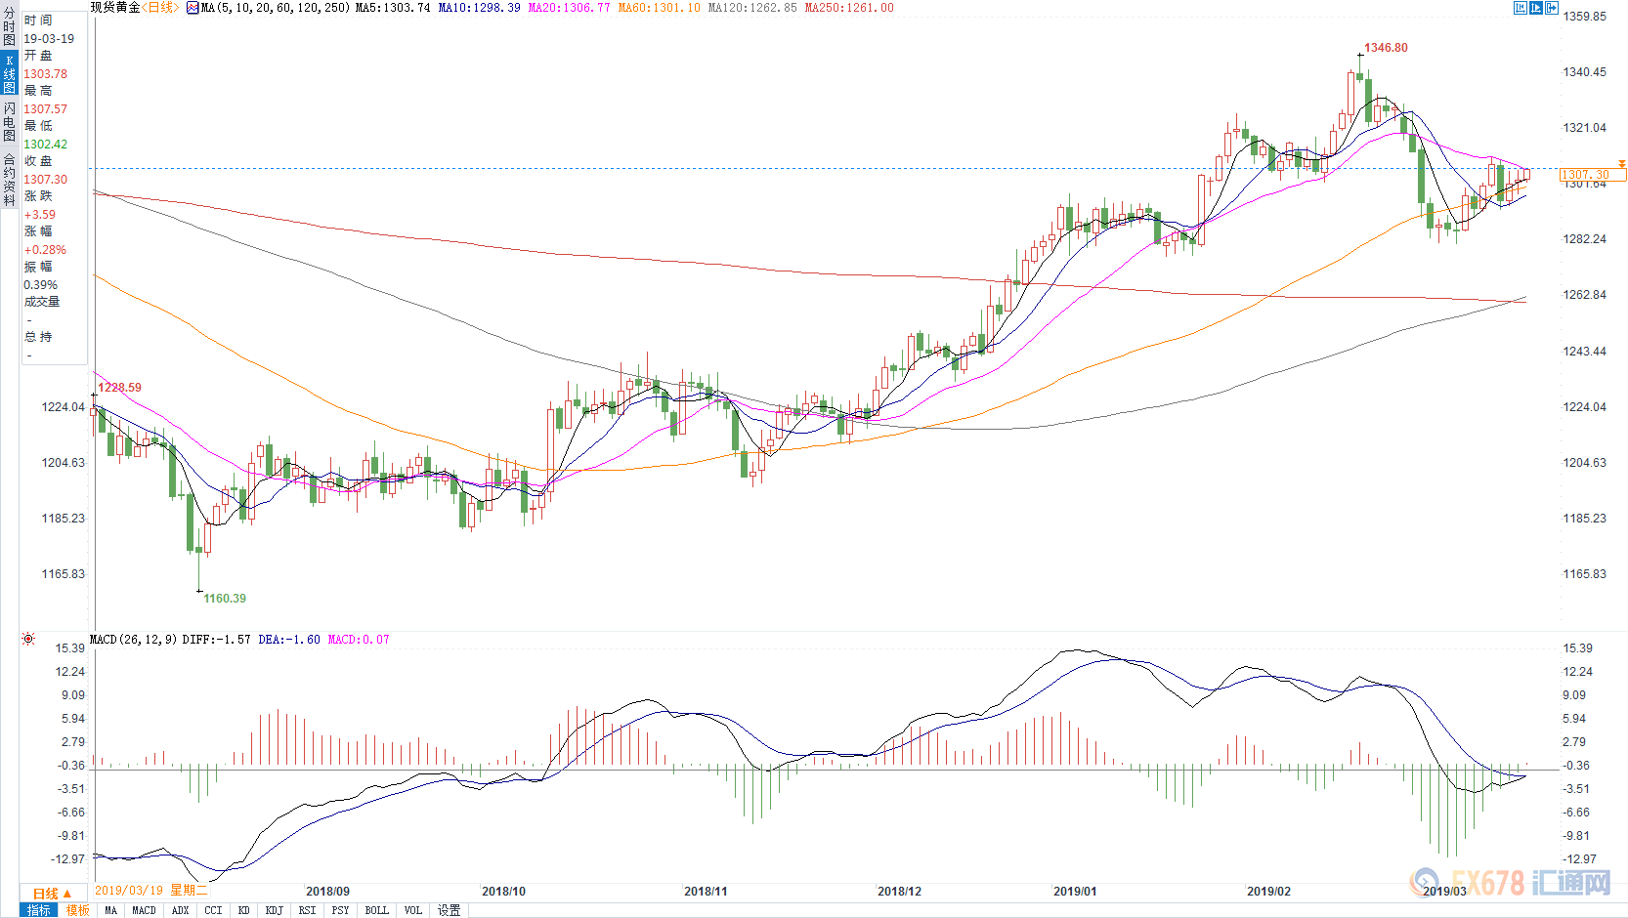Click the amplitude value 0.39%
Viewport: 1628px width, 918px height.
click(41, 285)
